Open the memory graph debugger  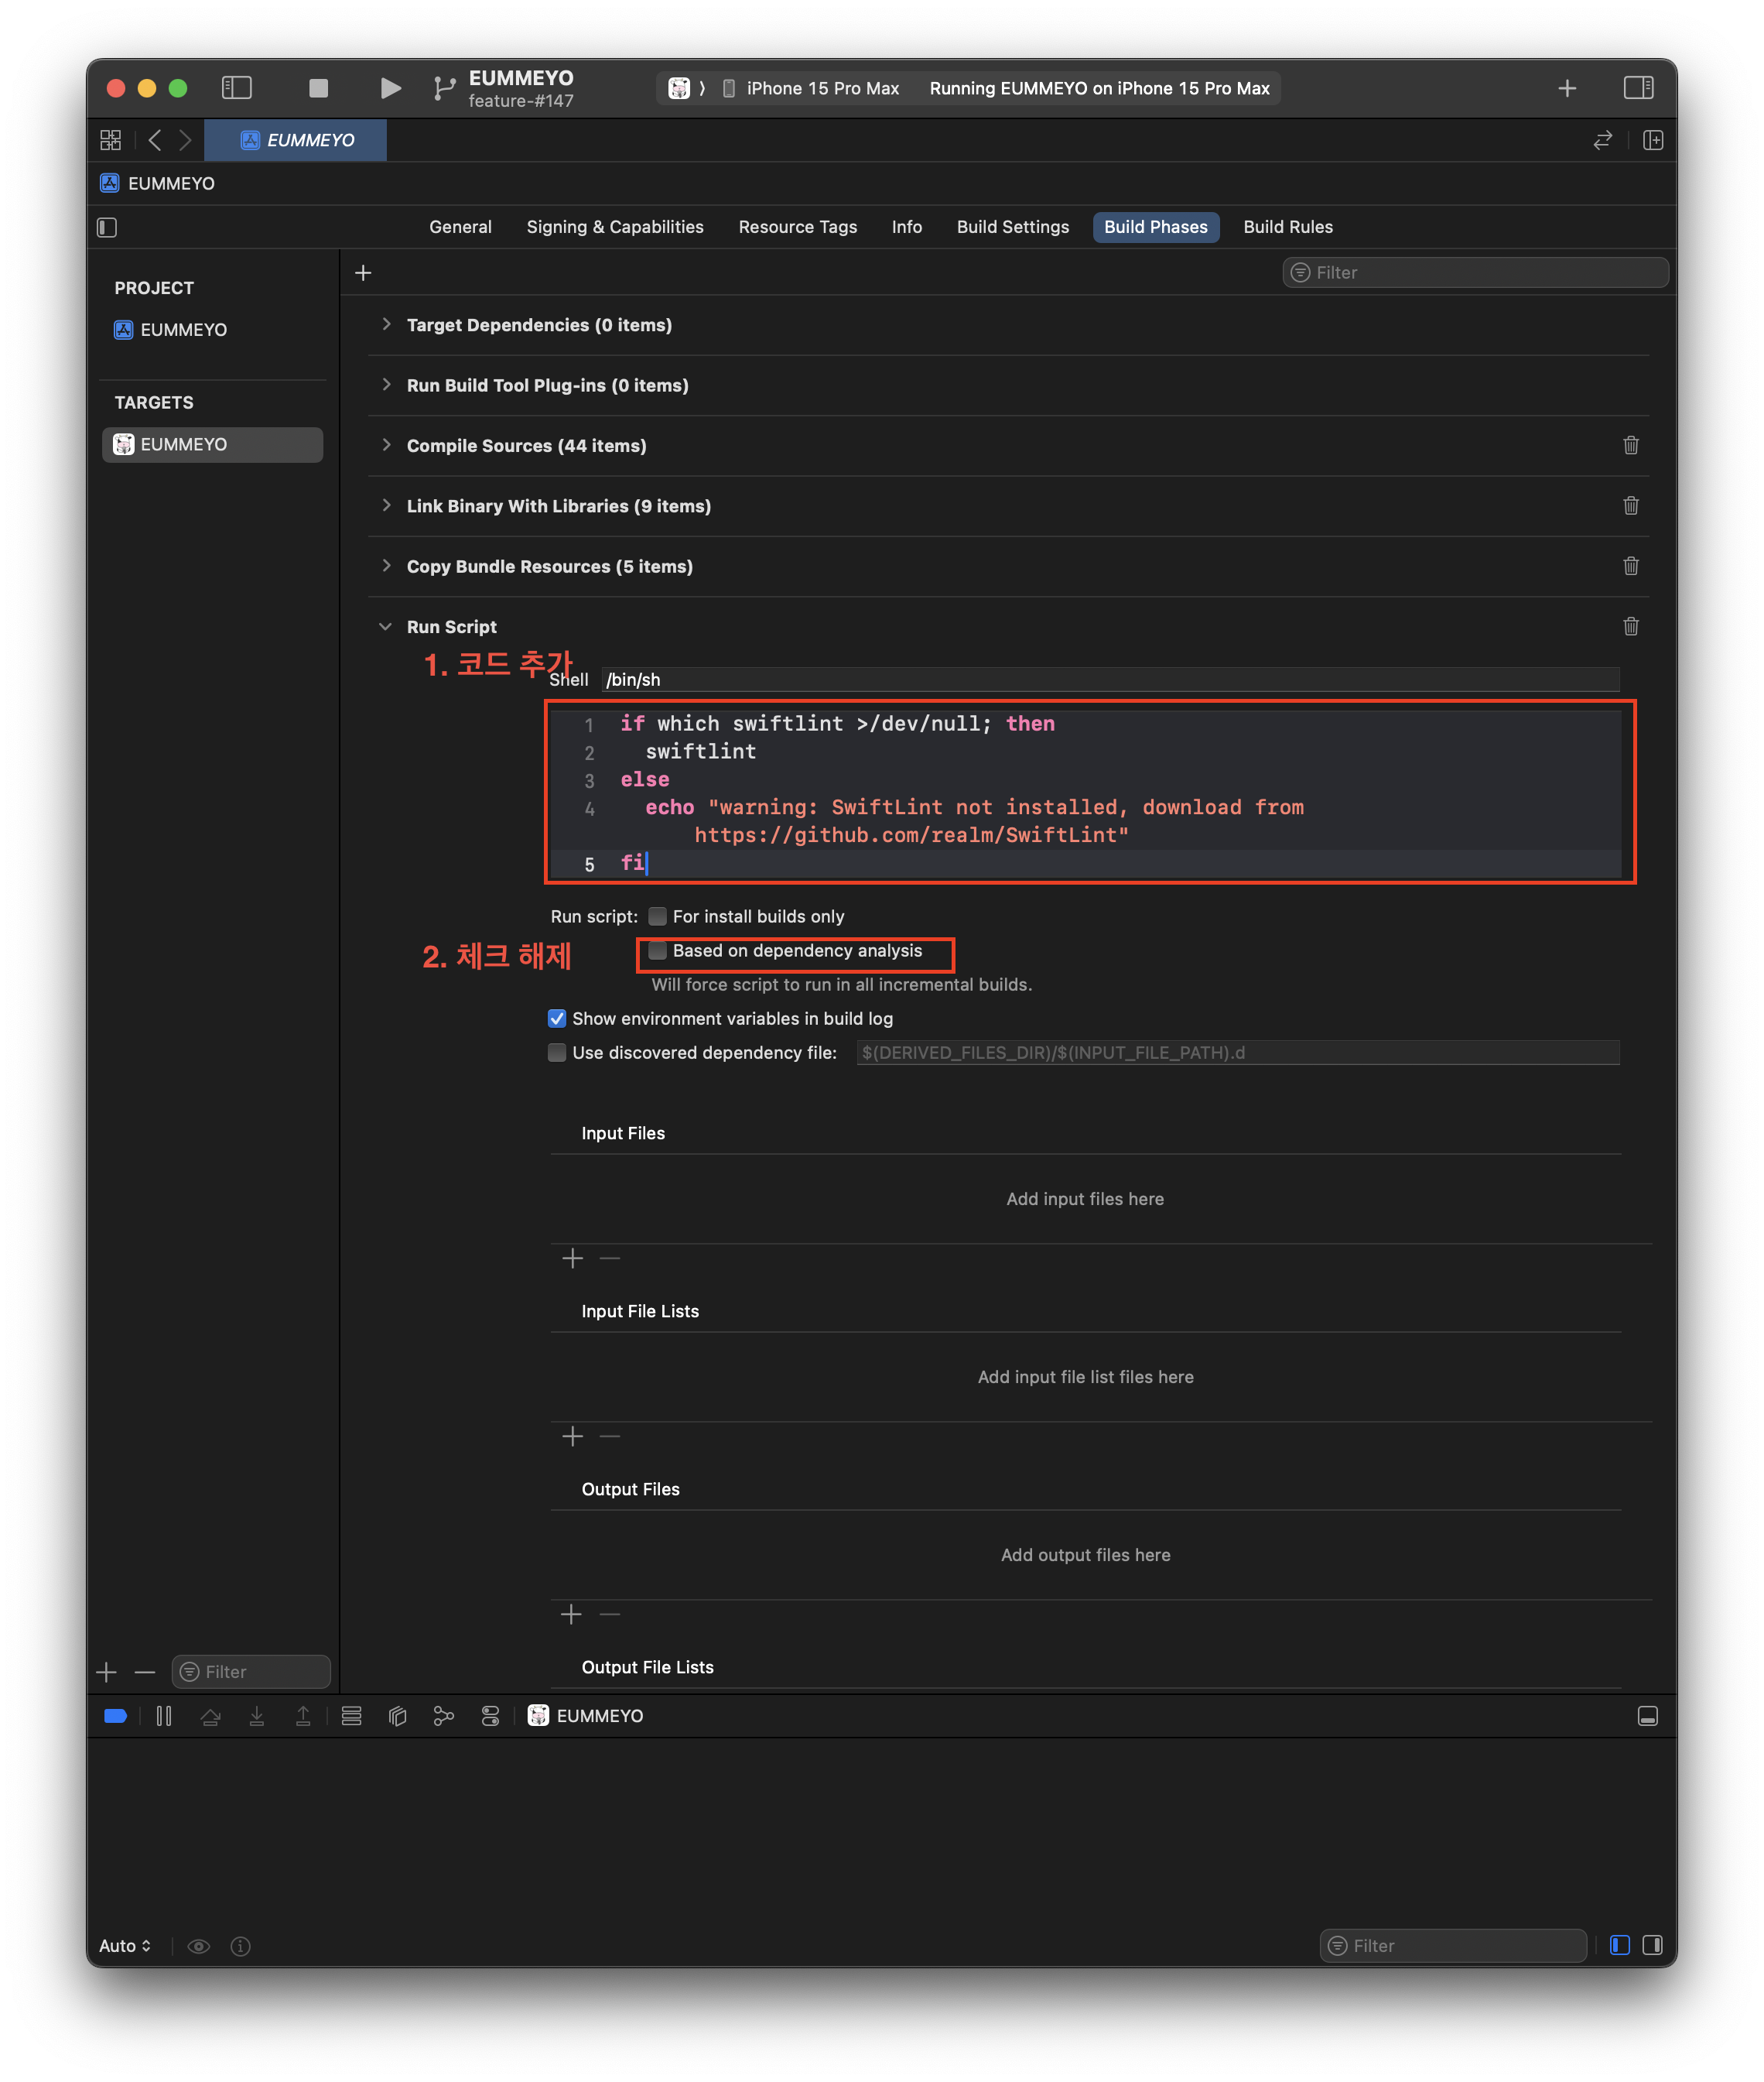click(x=444, y=1715)
